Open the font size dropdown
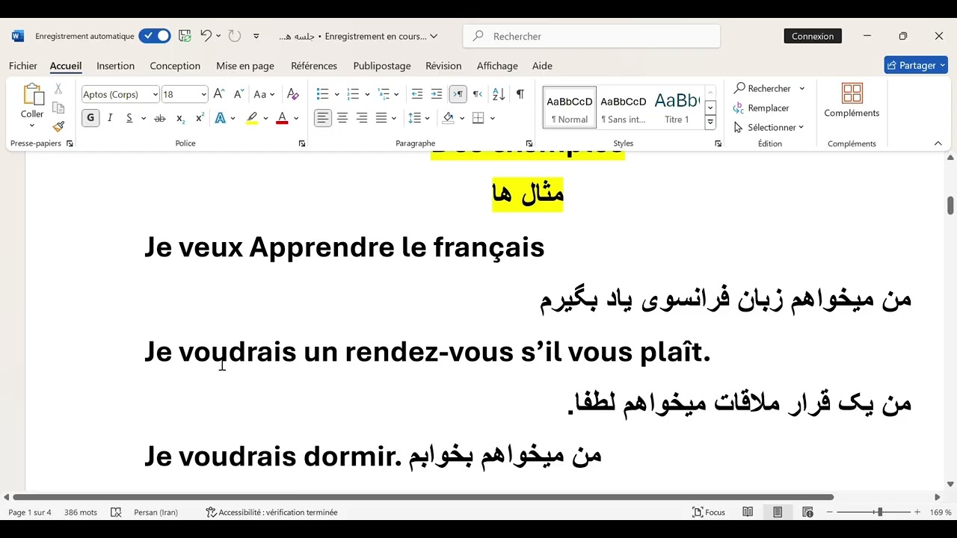The width and height of the screenshot is (957, 538). tap(203, 94)
